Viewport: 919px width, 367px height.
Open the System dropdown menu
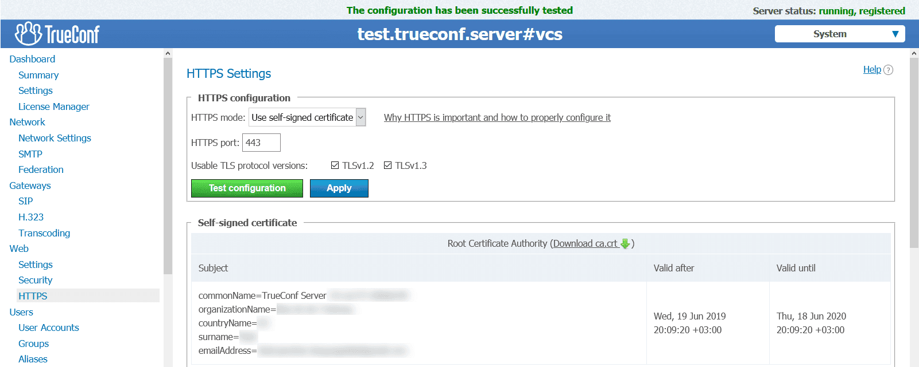(840, 34)
